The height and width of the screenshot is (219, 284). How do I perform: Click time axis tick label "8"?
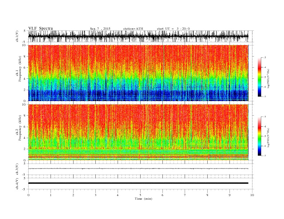coord(207,195)
